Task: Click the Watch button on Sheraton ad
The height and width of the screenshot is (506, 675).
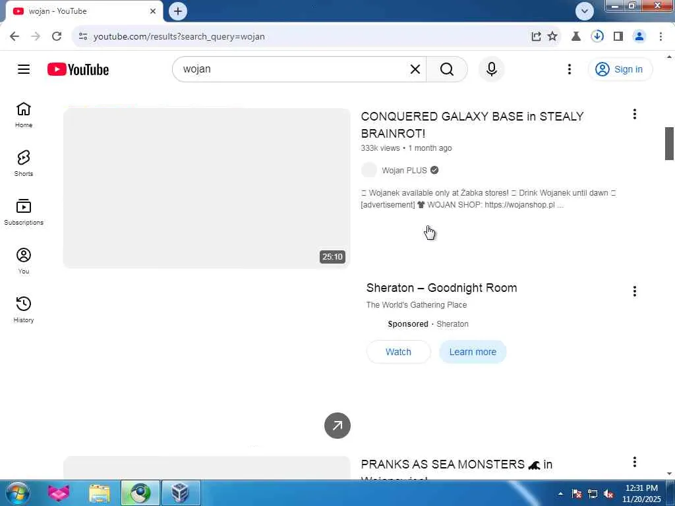Action: (x=398, y=352)
